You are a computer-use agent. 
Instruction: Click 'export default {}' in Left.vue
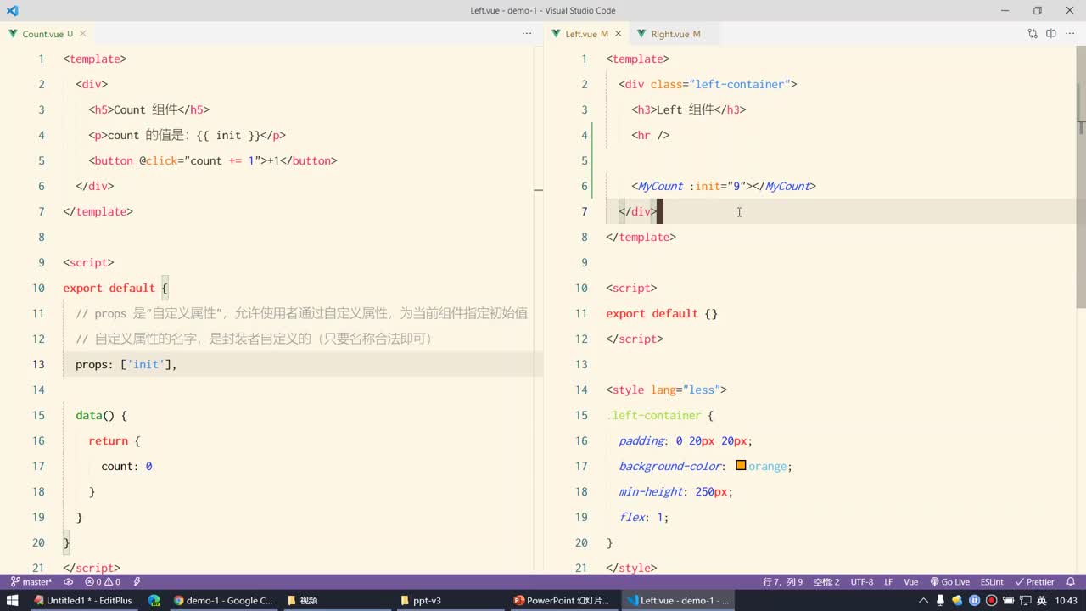click(x=662, y=313)
